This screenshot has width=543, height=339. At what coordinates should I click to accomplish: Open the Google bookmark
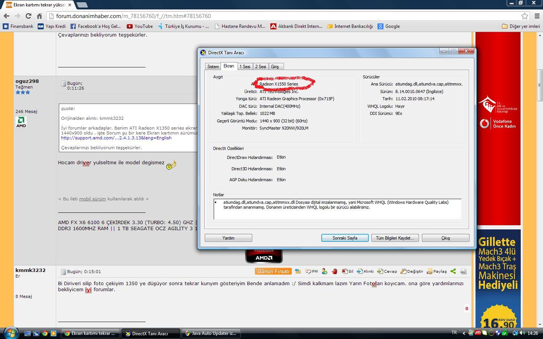coord(389,26)
